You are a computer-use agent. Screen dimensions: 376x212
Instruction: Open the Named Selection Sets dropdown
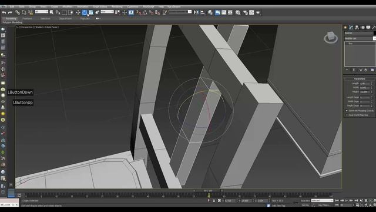[180, 12]
